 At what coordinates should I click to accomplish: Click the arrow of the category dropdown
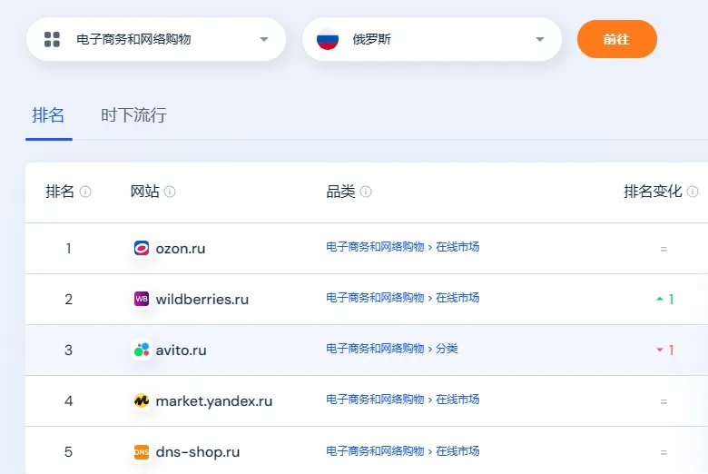(x=264, y=39)
